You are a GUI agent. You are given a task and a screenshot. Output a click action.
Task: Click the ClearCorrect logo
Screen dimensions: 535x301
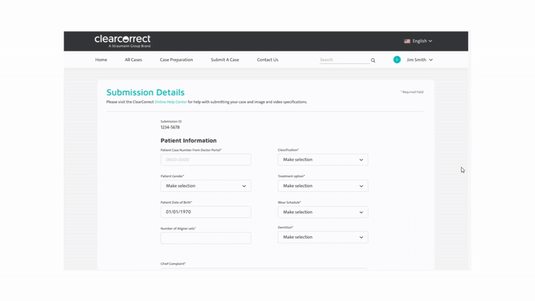122,41
